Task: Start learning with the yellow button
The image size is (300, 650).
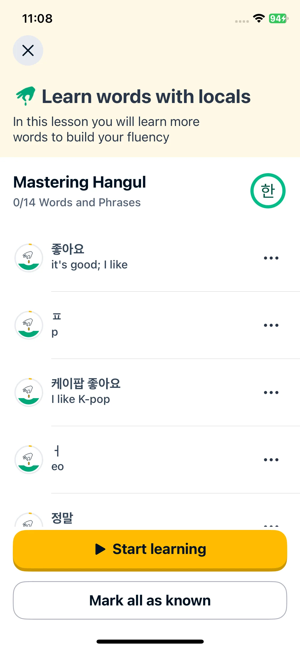Action: 150,550
